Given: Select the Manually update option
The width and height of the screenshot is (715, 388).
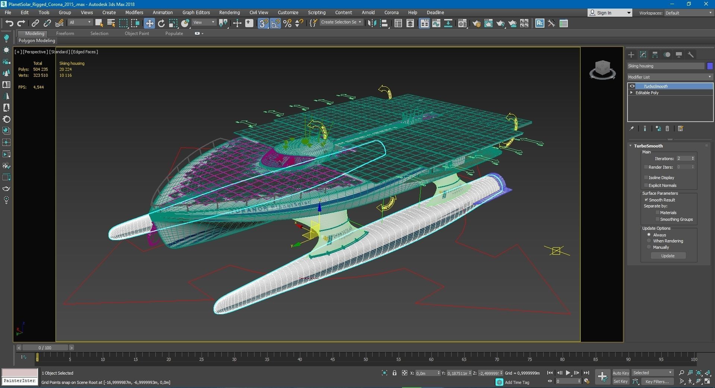Looking at the screenshot, I should [x=649, y=247].
